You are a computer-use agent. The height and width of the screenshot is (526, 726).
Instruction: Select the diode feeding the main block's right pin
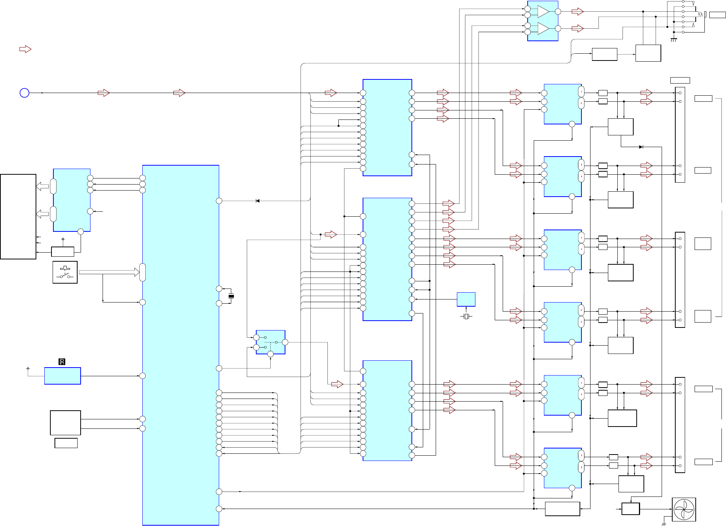click(258, 201)
